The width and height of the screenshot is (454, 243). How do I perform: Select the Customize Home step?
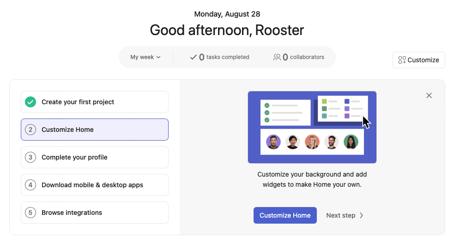[x=94, y=130]
